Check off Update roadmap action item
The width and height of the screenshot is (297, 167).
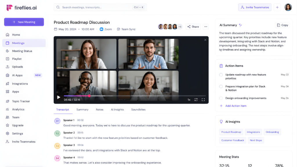point(221,75)
